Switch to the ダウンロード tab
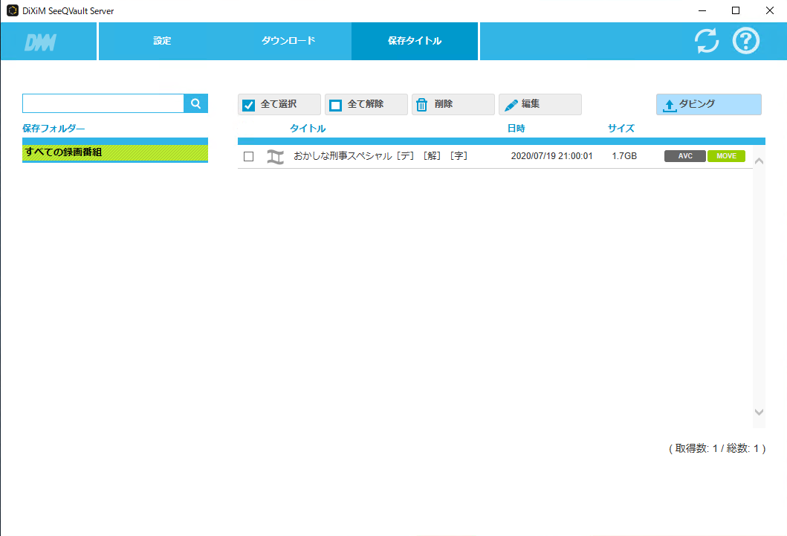787x536 pixels. (x=288, y=41)
